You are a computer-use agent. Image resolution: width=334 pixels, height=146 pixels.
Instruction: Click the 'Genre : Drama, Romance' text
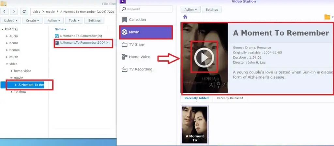252,48
